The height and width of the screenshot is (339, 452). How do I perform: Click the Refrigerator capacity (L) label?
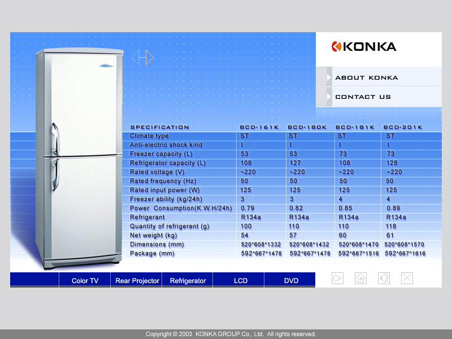click(x=167, y=163)
